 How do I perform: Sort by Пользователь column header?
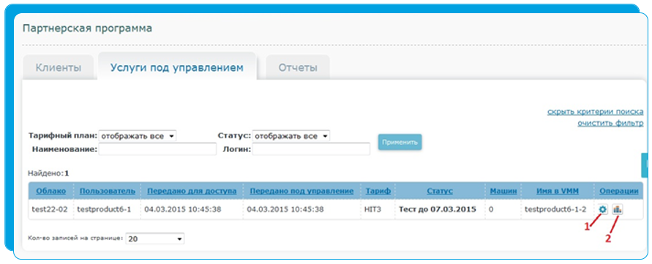[108, 191]
